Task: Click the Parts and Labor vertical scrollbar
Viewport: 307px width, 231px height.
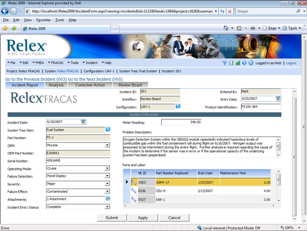Action: pyautogui.click(x=279, y=186)
